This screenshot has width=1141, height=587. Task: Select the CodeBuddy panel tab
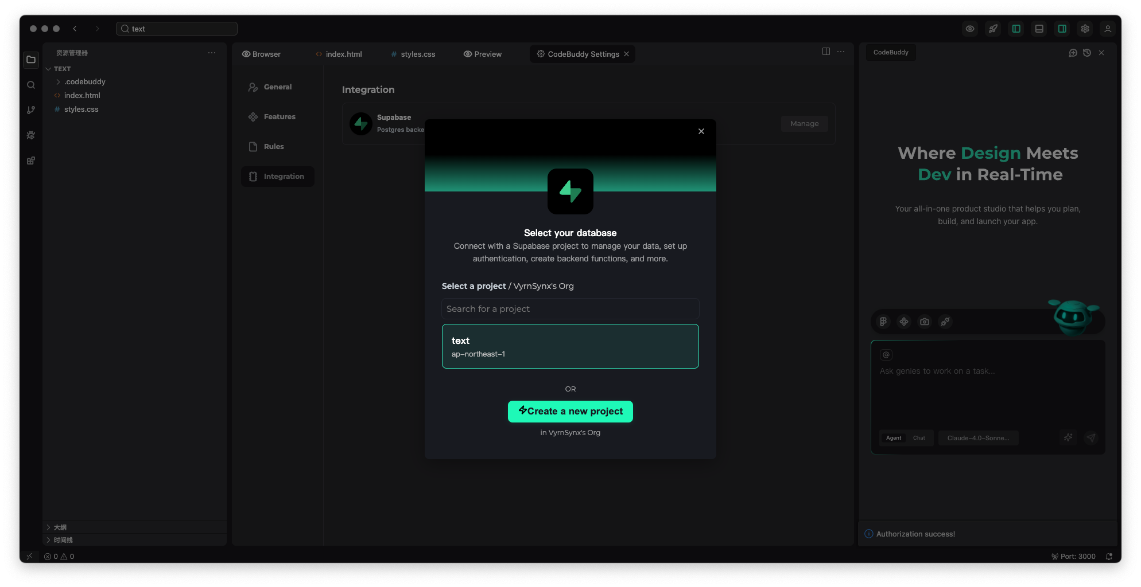coord(891,52)
